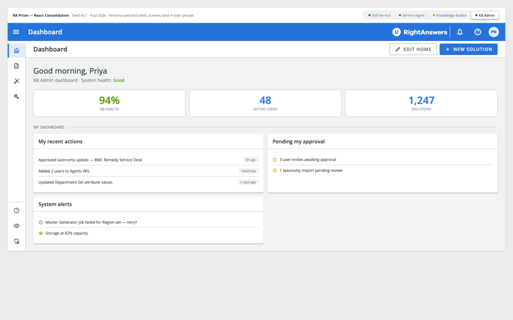Image resolution: width=513 pixels, height=320 pixels.
Task: Go to Home in the sidebar
Action: click(17, 51)
